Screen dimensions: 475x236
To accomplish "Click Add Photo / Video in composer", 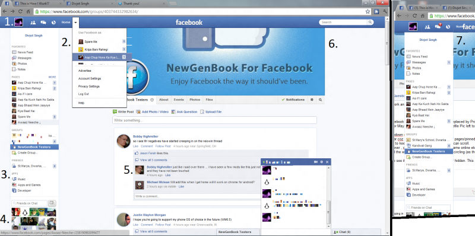I will (x=153, y=111).
